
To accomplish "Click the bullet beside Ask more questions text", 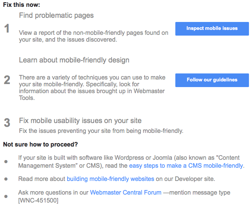I will [6, 196].
